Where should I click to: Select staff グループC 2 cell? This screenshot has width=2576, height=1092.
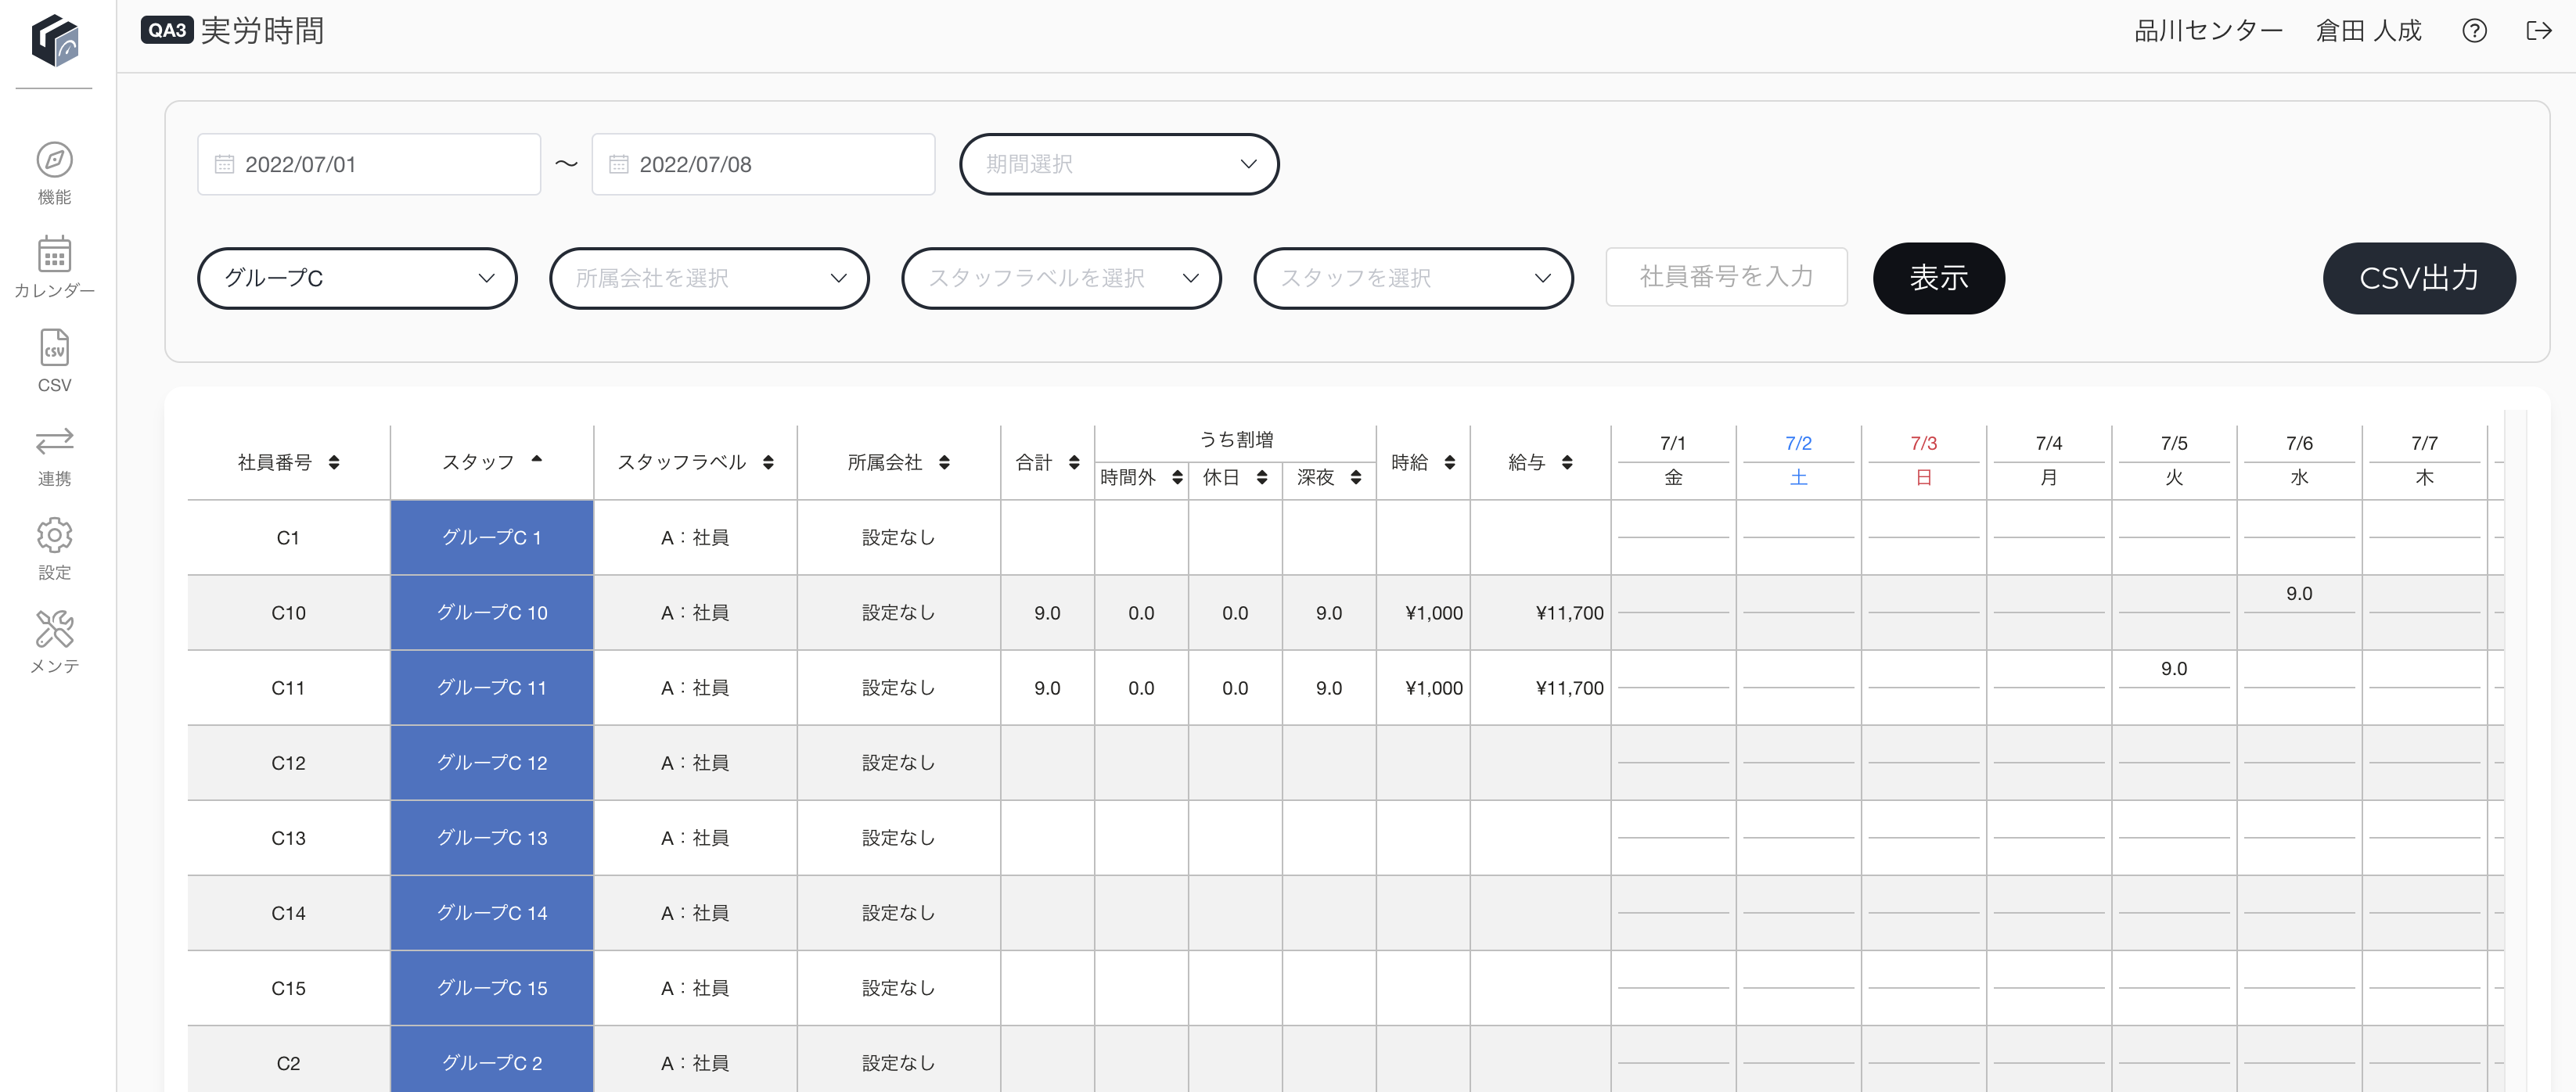point(492,1060)
